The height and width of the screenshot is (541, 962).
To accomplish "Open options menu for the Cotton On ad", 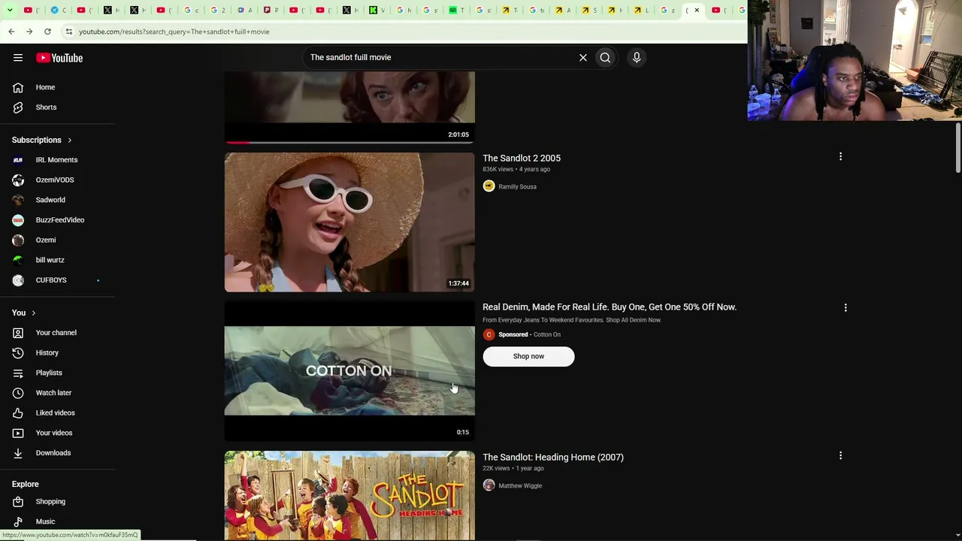I will click(846, 308).
